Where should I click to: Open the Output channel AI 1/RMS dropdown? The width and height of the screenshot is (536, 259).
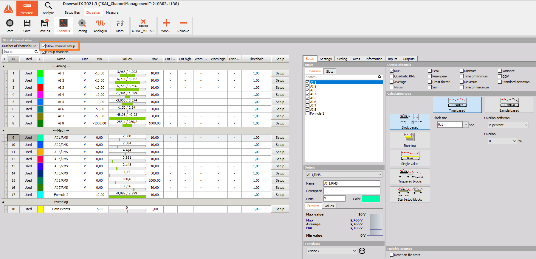344,175
